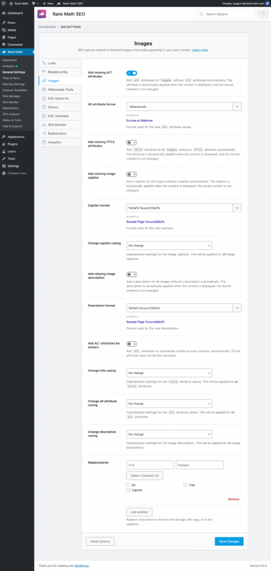Open Titles & Meta submenu item
Screen dimensions: 271x571
11,78
